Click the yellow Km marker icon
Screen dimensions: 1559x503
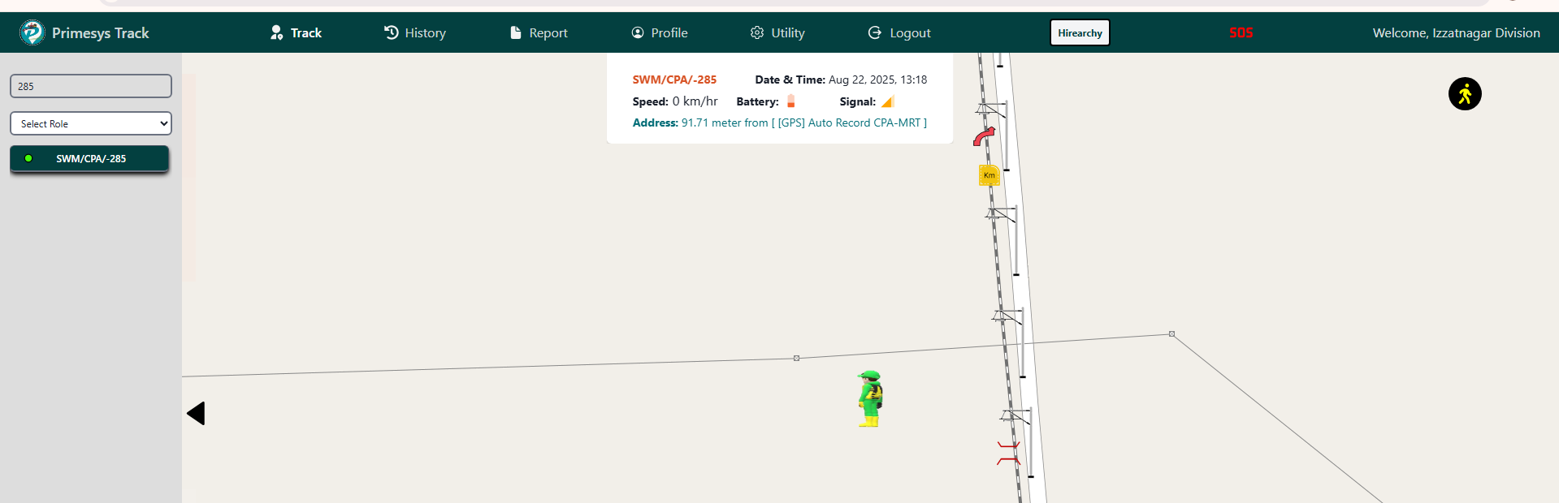click(x=989, y=175)
